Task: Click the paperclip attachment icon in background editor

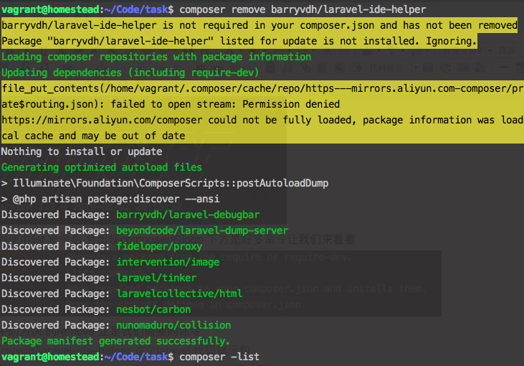Action: coord(305,68)
